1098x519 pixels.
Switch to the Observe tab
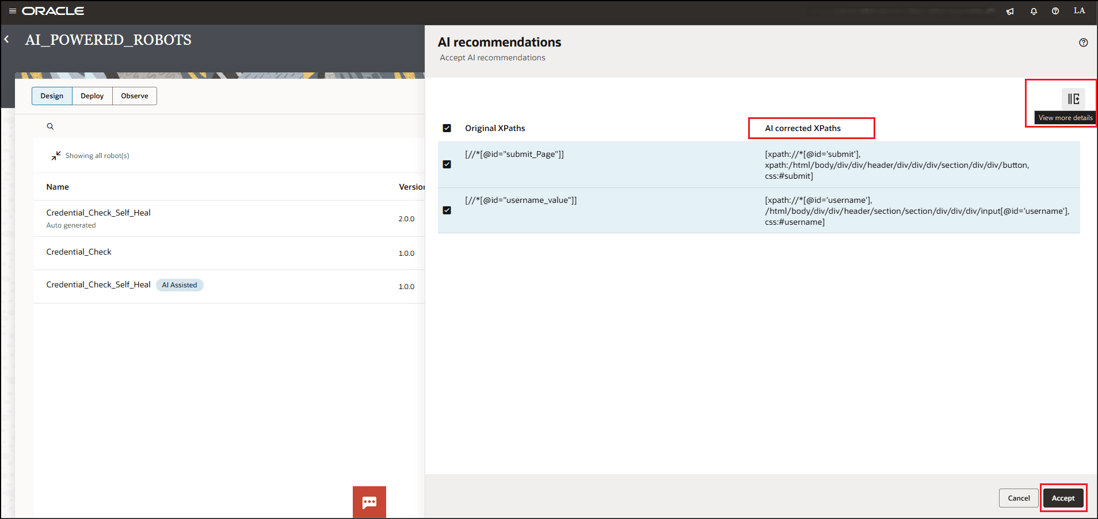coord(135,96)
